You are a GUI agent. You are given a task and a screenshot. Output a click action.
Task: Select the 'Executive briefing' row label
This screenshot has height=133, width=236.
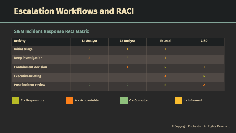pyautogui.click(x=28, y=76)
